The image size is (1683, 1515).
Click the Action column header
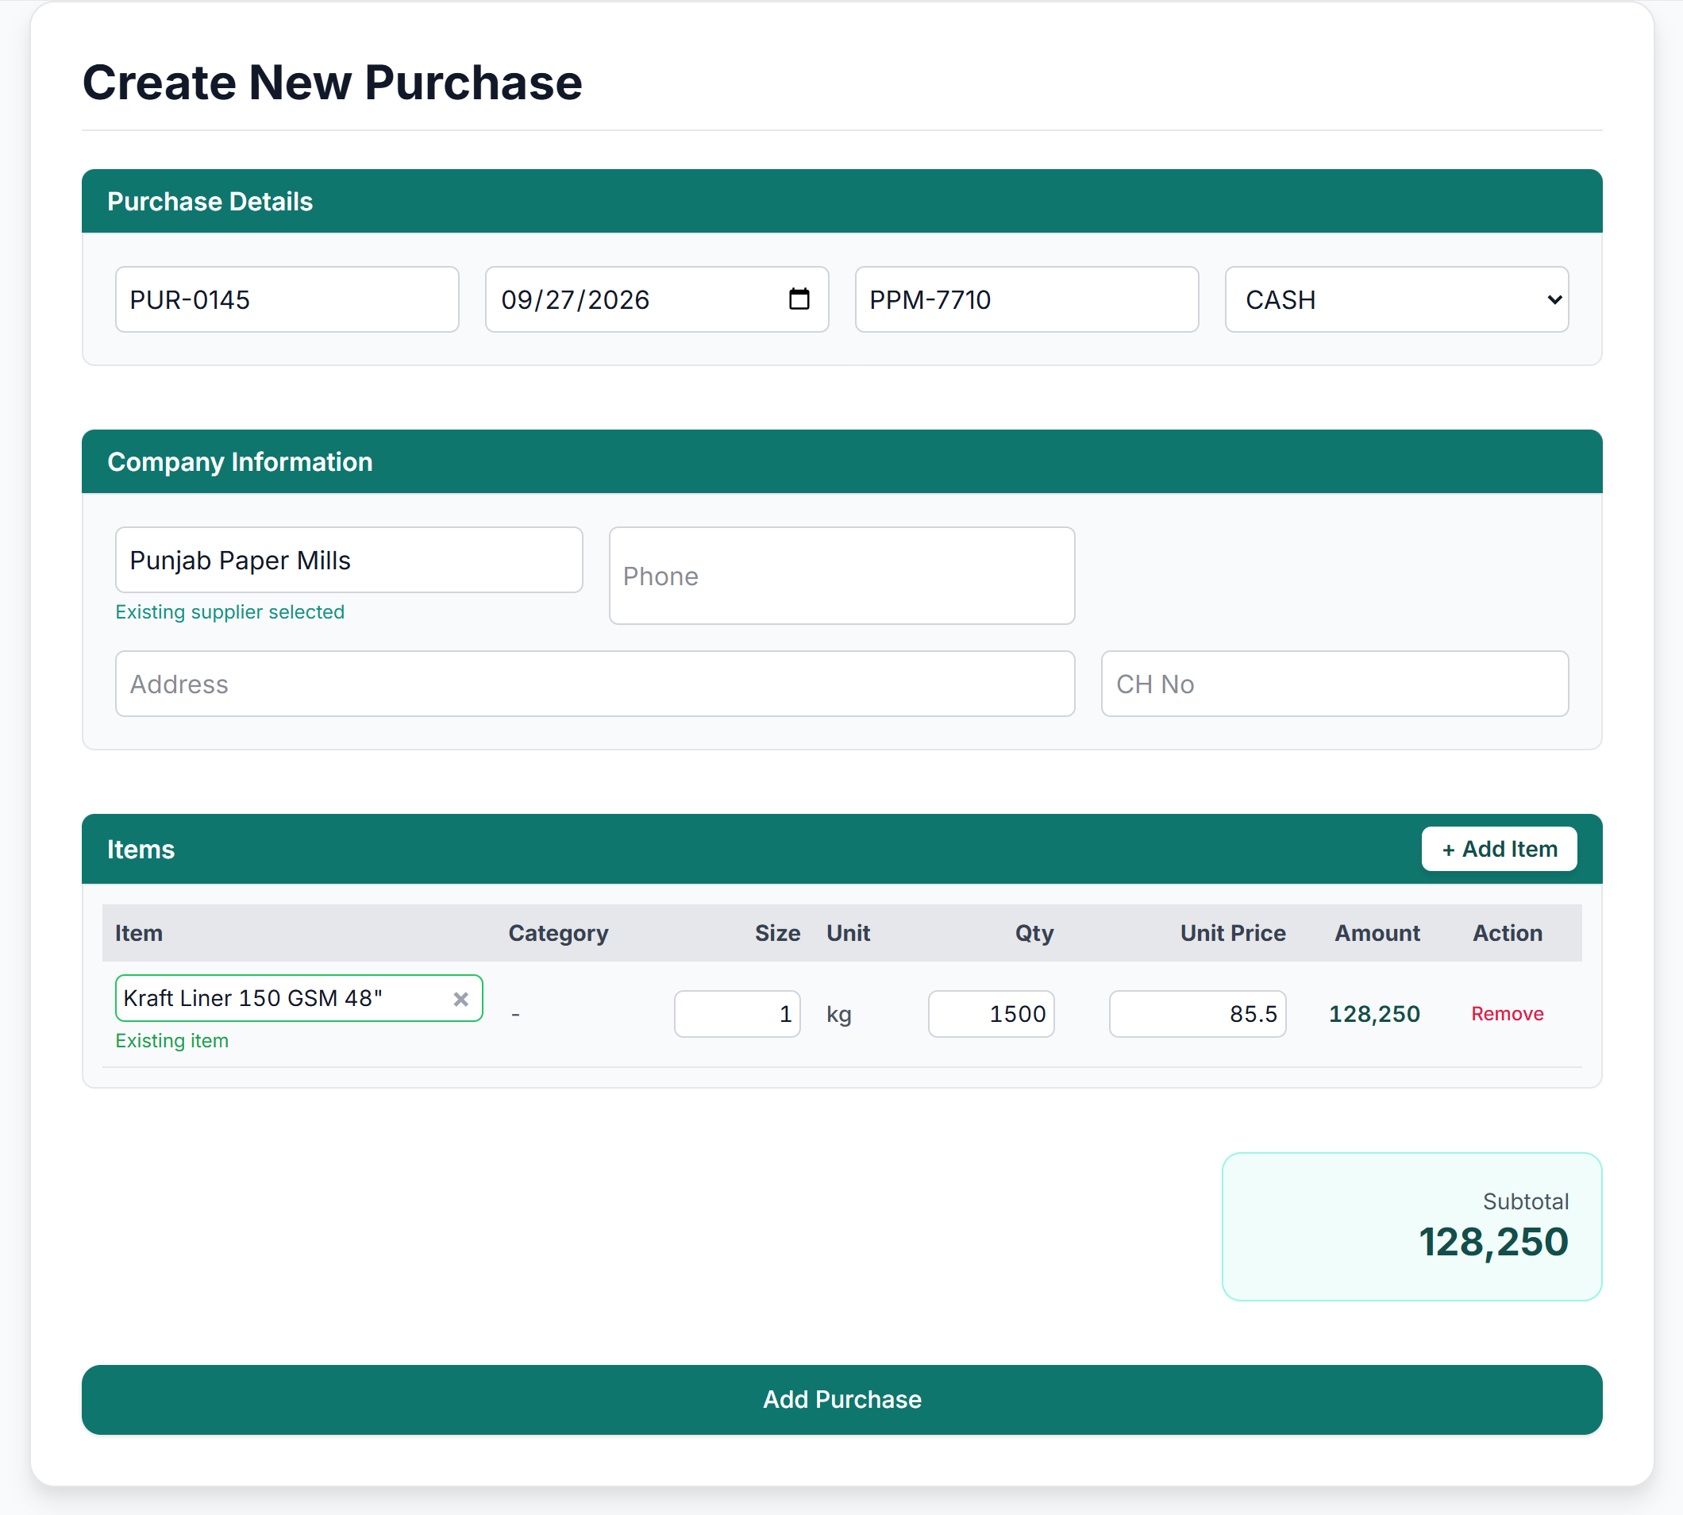[x=1507, y=933]
